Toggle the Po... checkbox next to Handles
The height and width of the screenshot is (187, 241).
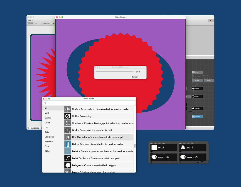52,24
